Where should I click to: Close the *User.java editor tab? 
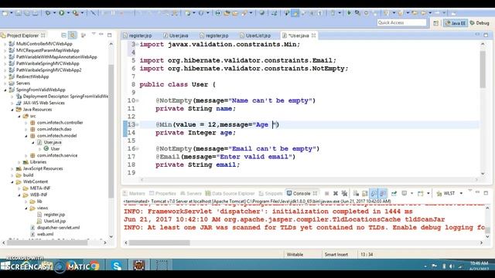[x=313, y=36]
